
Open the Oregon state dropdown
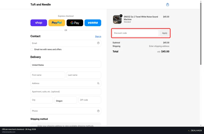click(66, 100)
